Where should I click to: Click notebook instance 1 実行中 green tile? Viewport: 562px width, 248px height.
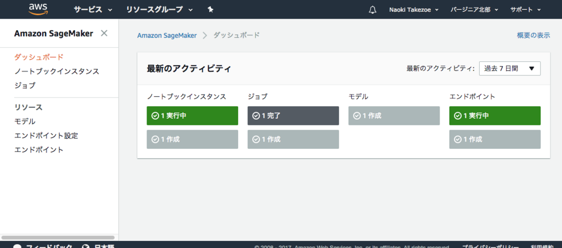[192, 116]
